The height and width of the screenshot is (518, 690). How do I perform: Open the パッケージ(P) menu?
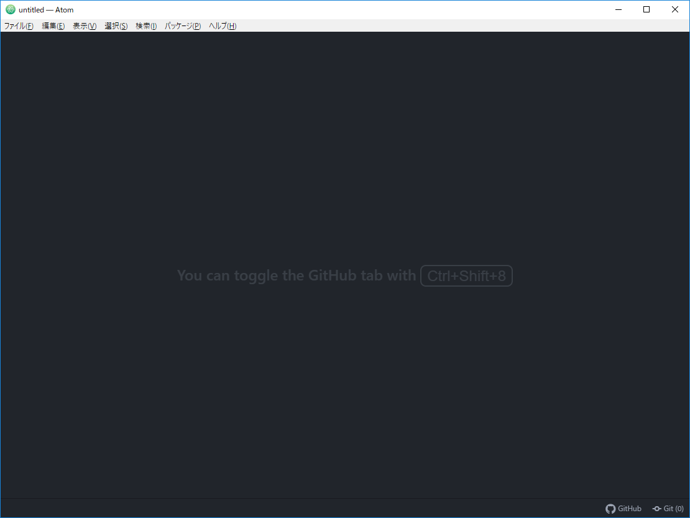tap(183, 26)
